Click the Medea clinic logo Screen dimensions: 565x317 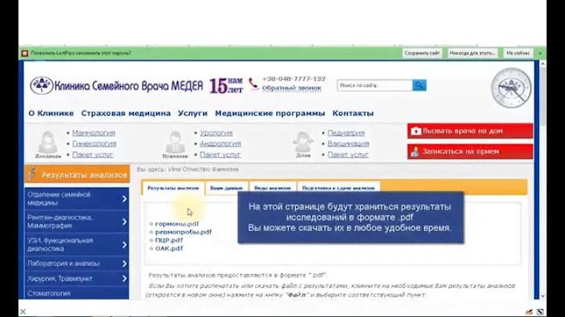[x=42, y=86]
